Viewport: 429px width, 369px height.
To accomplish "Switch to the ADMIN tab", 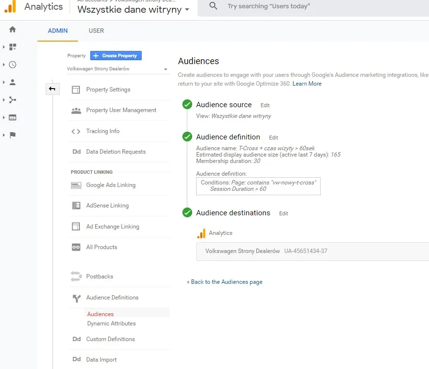I will 58,31.
